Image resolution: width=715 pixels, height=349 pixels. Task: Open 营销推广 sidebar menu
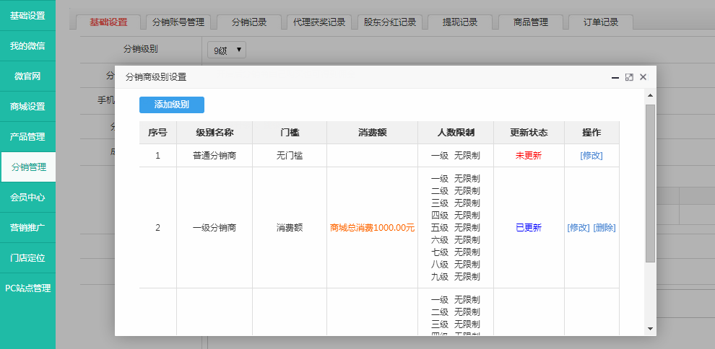[27, 228]
